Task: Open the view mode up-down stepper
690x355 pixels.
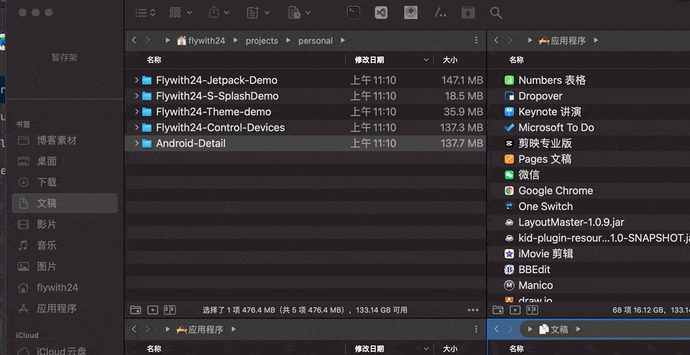Action: (153, 12)
